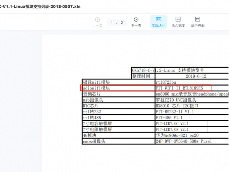
Task: Go to next page (下一页)
Action: [136, 22]
